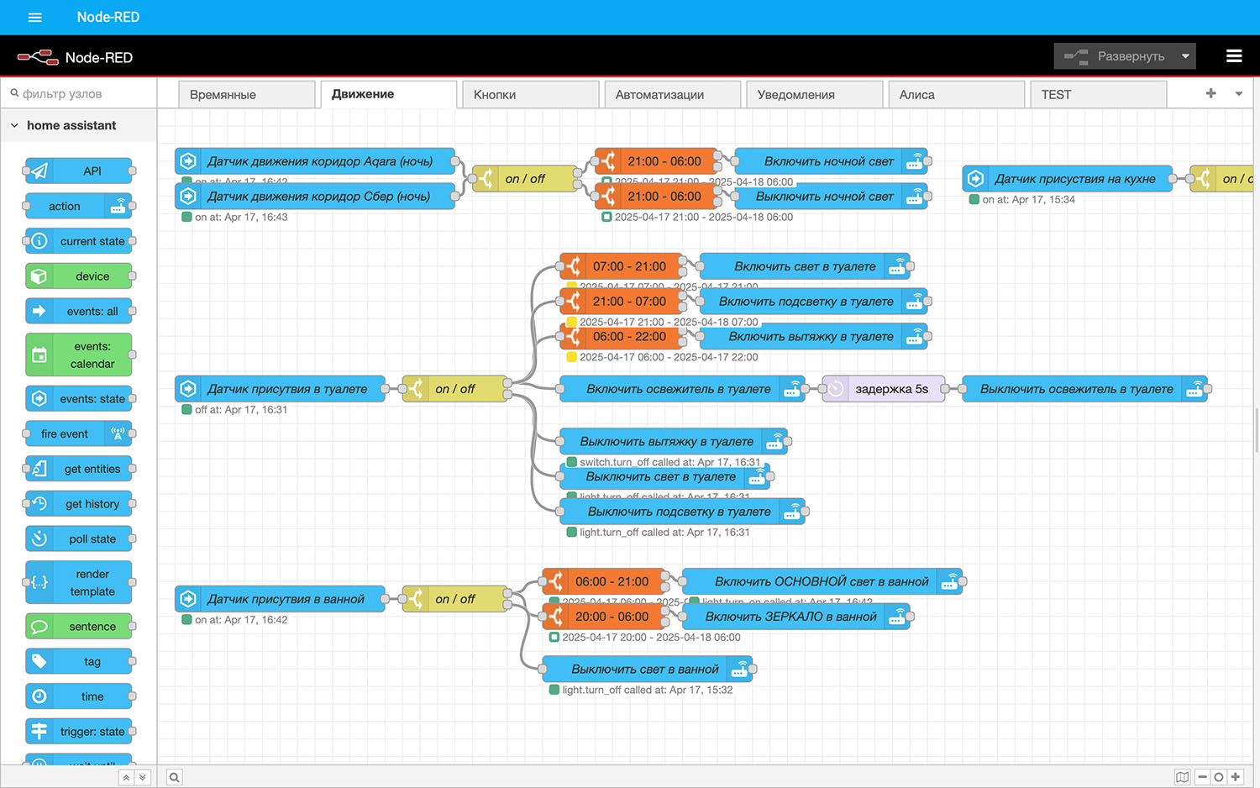Select the задержка 5s delay node
This screenshot has height=788, width=1260.
884,389
